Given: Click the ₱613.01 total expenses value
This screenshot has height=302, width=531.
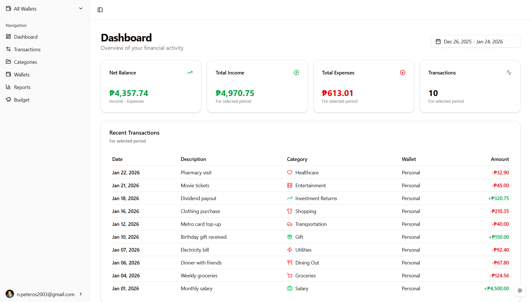Looking at the screenshot, I should (338, 93).
